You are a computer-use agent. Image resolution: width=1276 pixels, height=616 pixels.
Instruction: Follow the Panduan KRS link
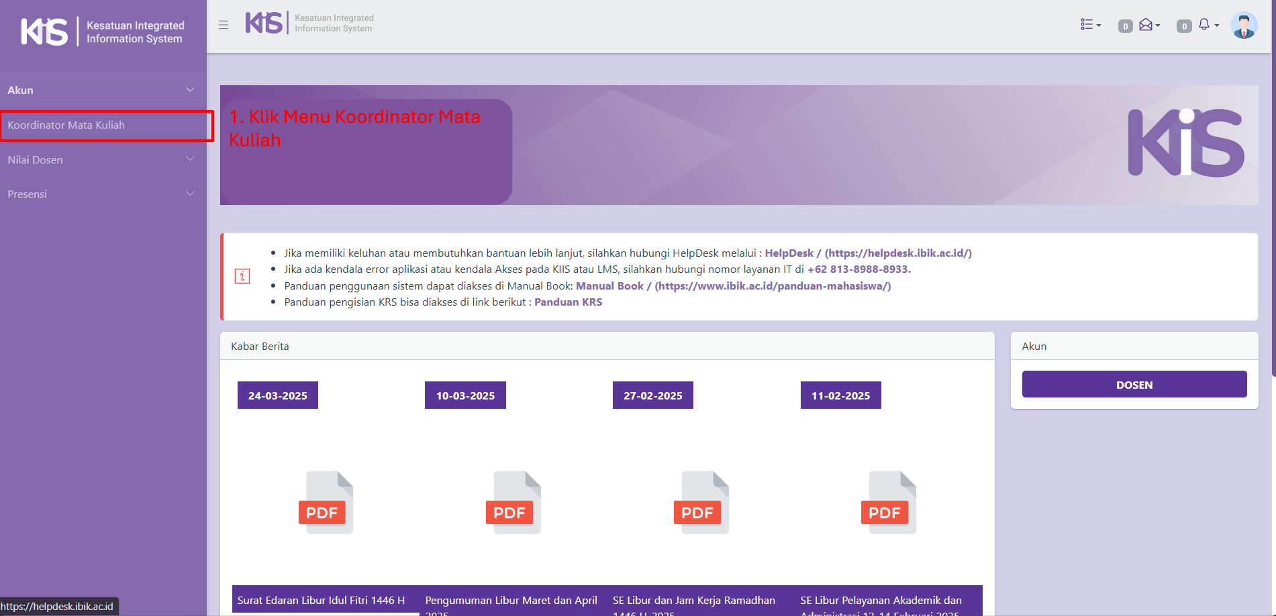(568, 302)
